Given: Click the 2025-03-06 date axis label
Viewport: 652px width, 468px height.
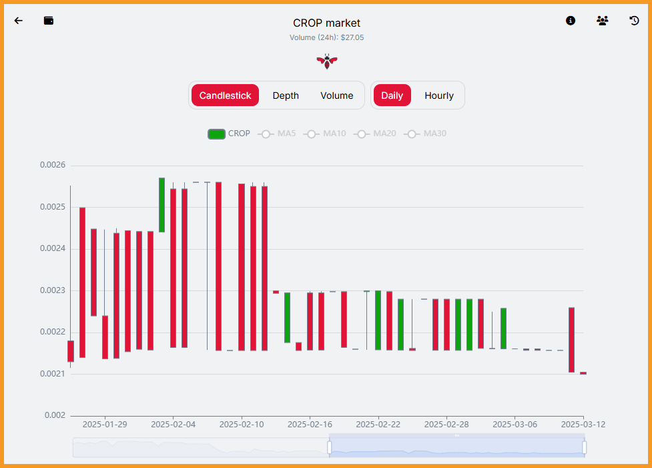Looking at the screenshot, I should click(x=515, y=425).
